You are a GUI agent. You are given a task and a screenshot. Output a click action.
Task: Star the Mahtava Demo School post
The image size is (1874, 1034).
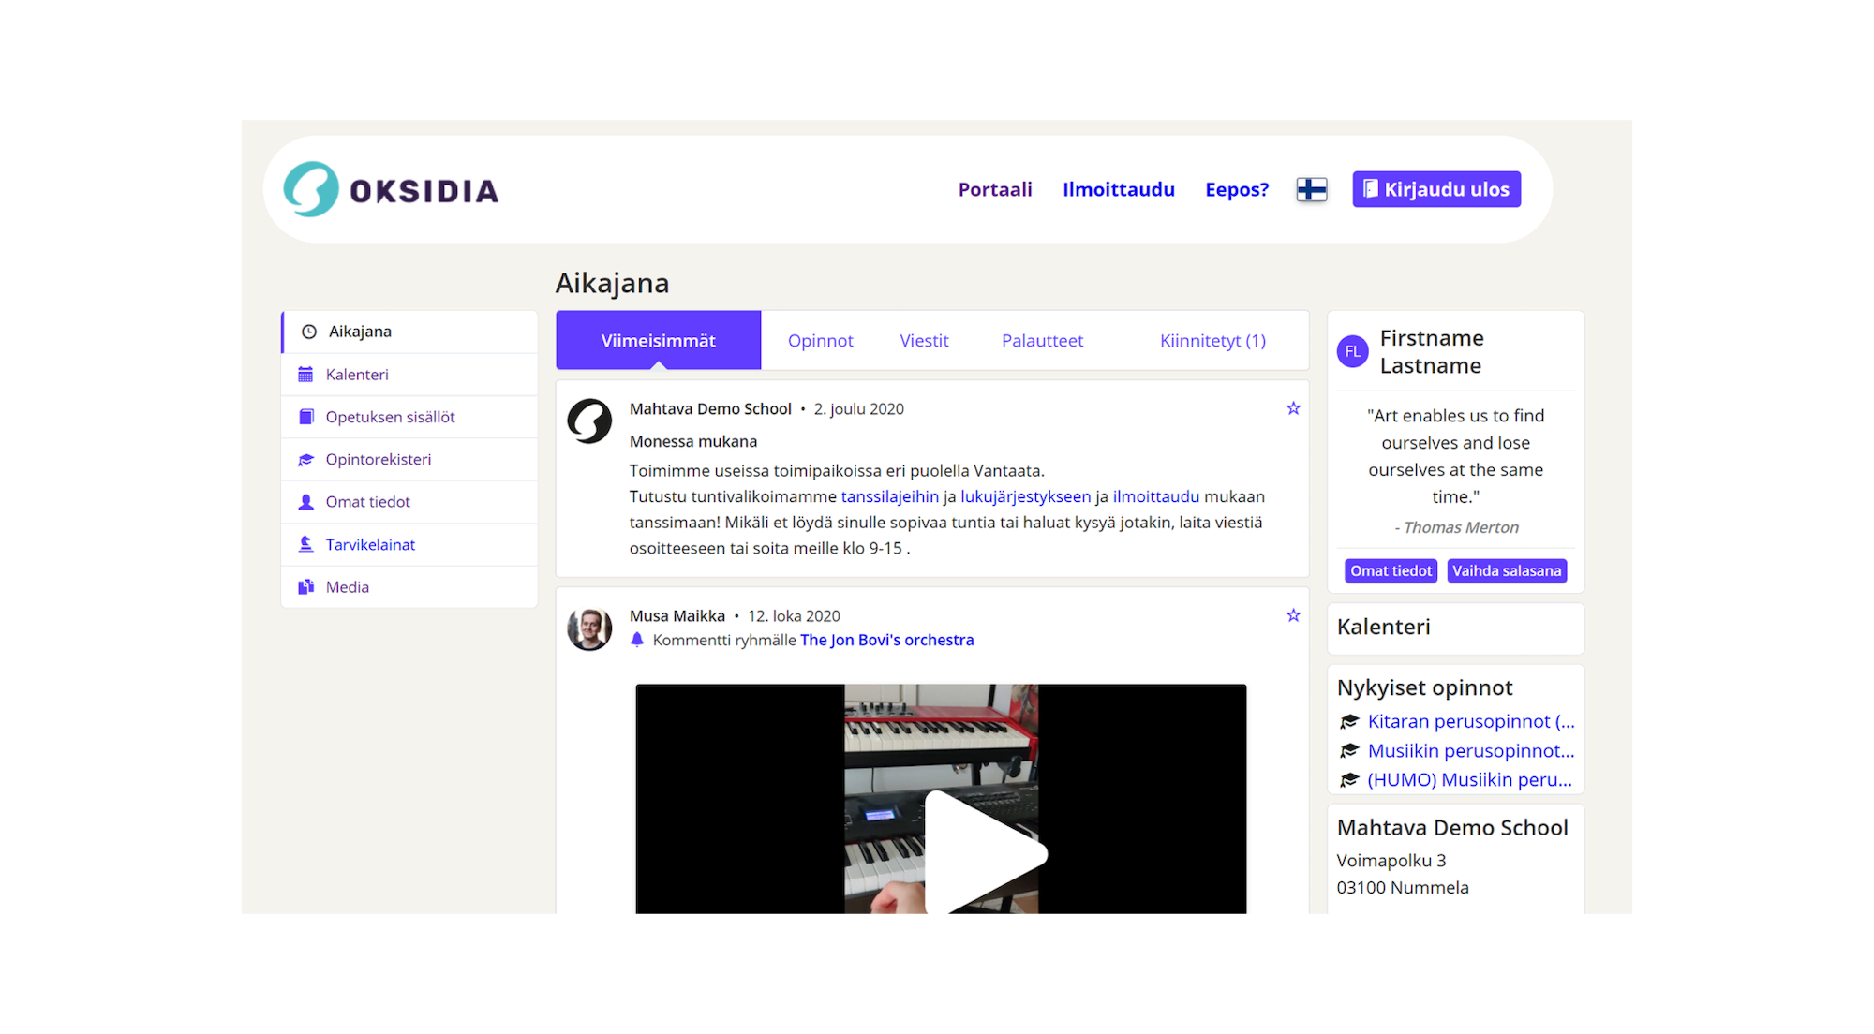pyautogui.click(x=1293, y=408)
